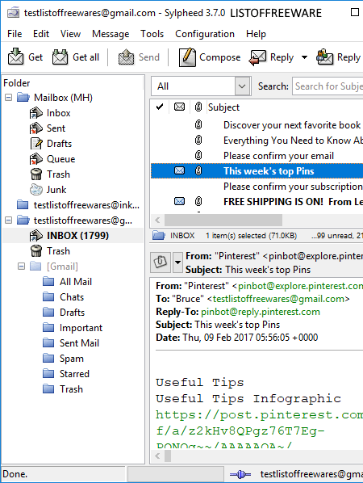Collapse the testlistoffreewares@g... account node
This screenshot has width=363, height=483.
tap(9, 220)
